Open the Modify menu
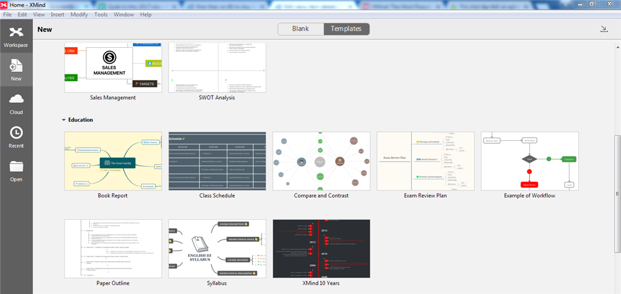The image size is (621, 294). coord(79,14)
